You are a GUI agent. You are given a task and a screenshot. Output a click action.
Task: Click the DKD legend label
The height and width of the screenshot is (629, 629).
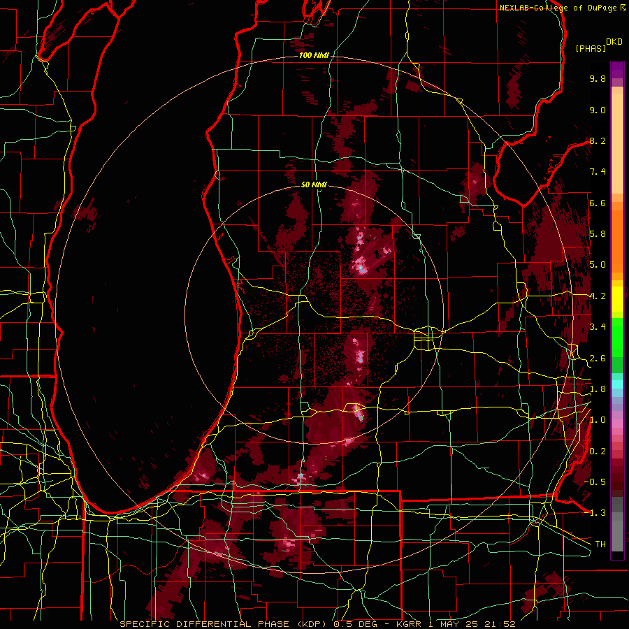click(x=614, y=42)
